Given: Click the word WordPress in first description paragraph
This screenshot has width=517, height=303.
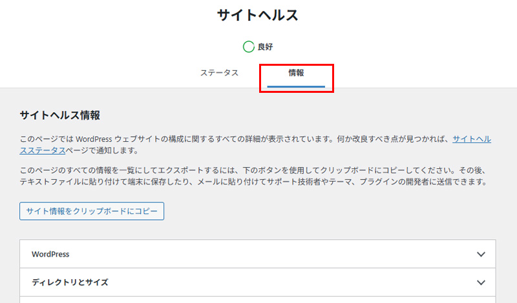Looking at the screenshot, I should pos(95,139).
